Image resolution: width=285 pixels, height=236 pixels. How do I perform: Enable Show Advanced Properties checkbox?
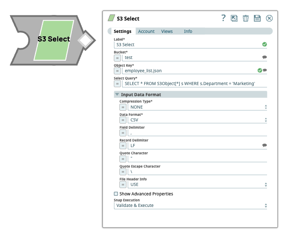[x=116, y=194]
